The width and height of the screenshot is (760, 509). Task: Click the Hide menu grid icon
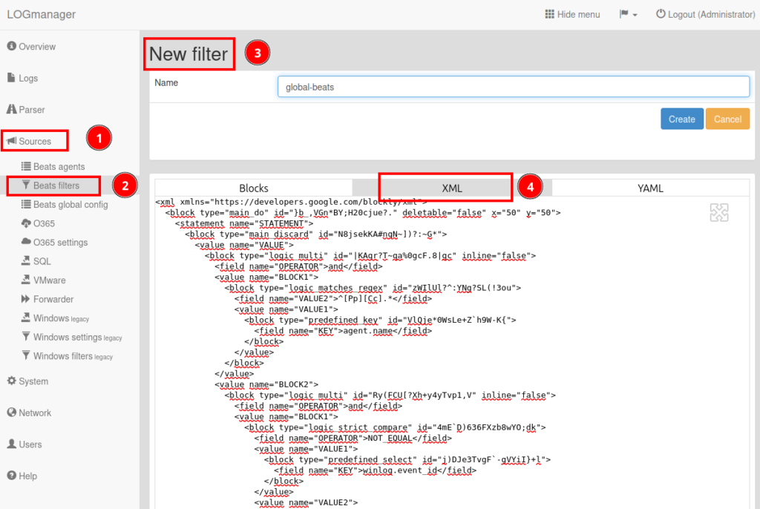pos(549,14)
